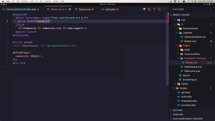Screen dimensions: 215x121
Task: Open Customize Layout icon in title bar
Action: [213, 4]
